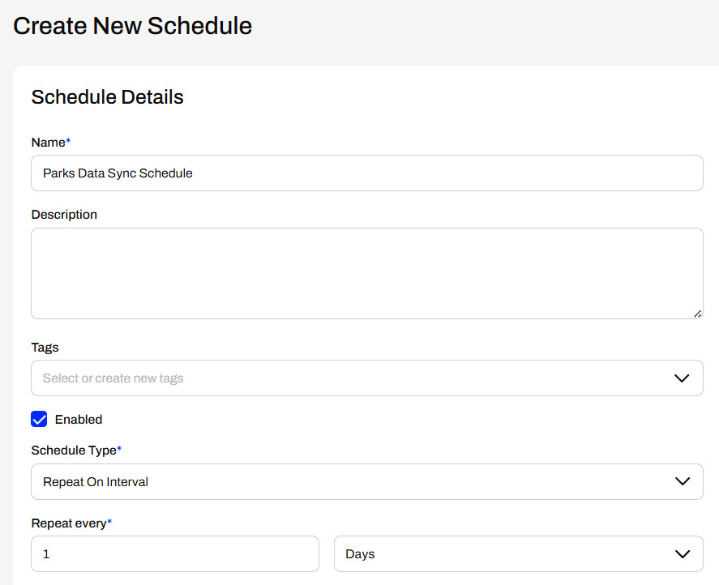Open the Tags selection field
Screen dimensions: 719x585
[x=367, y=378]
